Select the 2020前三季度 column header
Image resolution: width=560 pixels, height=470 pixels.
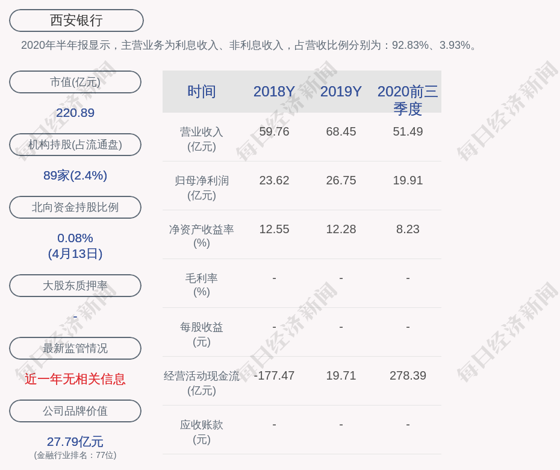pyautogui.click(x=408, y=100)
